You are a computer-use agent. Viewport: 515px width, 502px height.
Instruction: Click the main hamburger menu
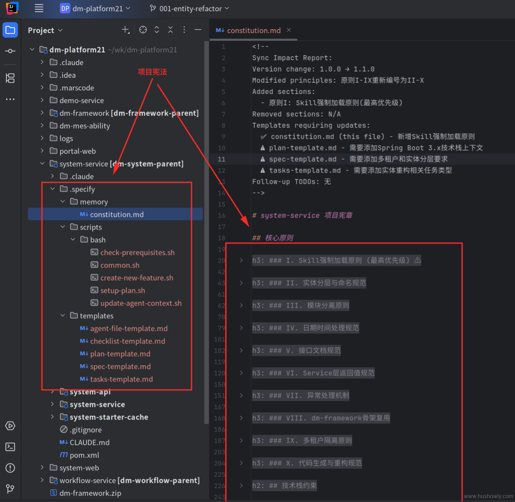39,8
